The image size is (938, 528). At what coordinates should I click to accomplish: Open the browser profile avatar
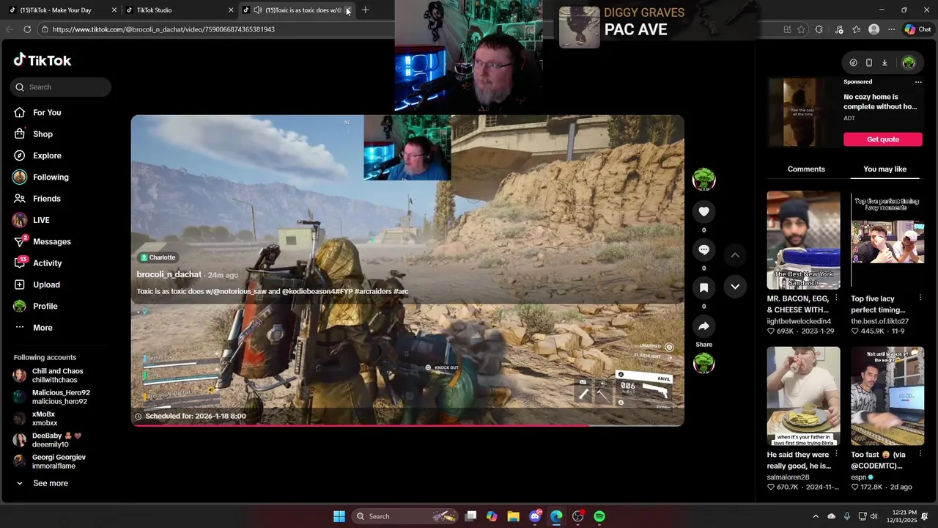click(874, 29)
